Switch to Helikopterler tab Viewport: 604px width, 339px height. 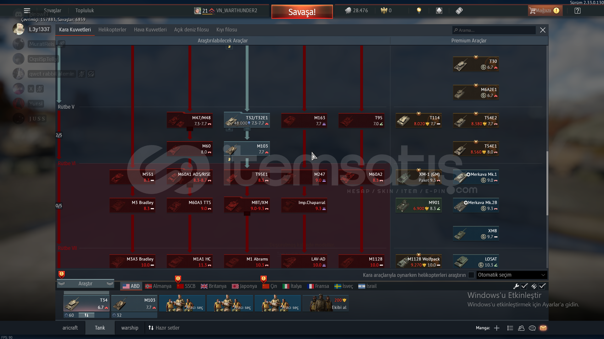tap(112, 30)
